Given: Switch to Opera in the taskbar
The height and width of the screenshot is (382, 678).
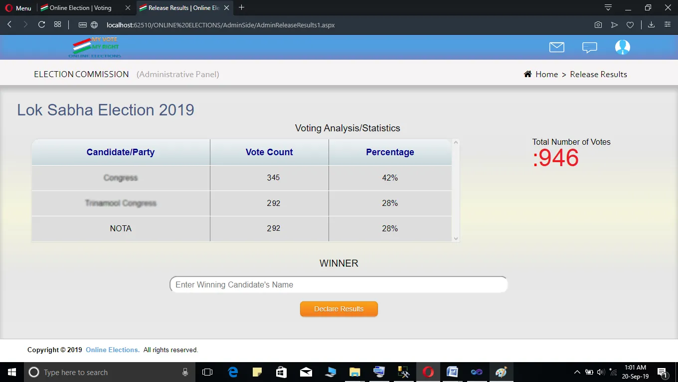Looking at the screenshot, I should click(x=428, y=372).
